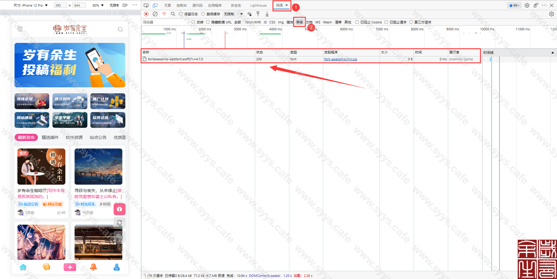The width and height of the screenshot is (557, 279).
Task: Click the inspect element picker icon
Action: tap(146, 5)
